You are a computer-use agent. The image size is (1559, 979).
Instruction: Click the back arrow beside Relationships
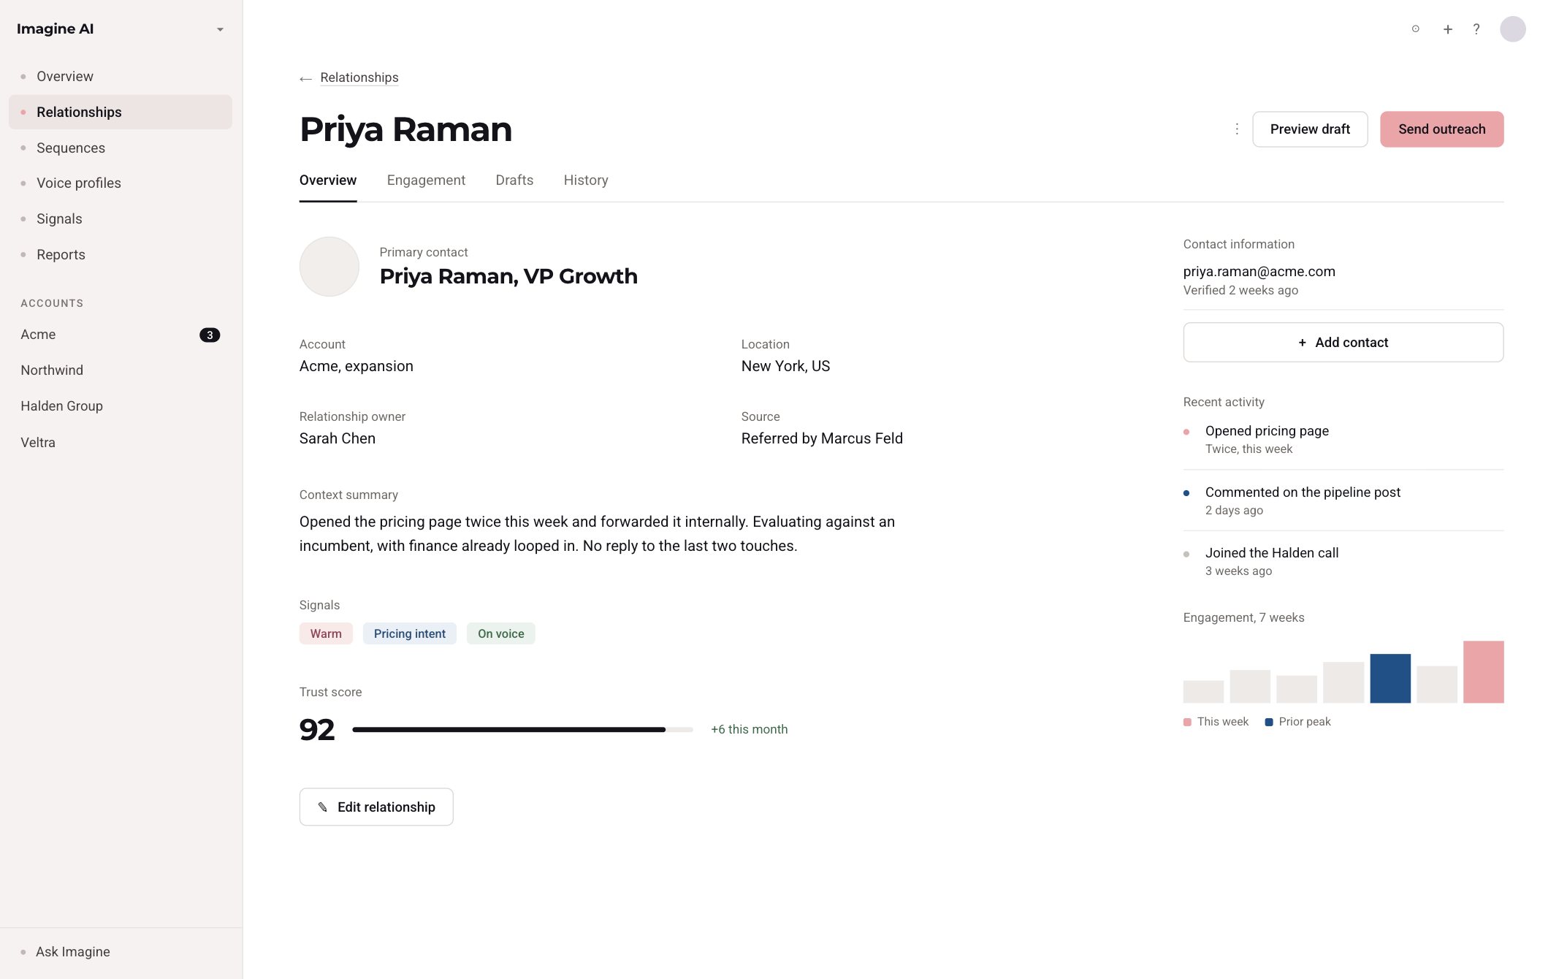click(305, 78)
